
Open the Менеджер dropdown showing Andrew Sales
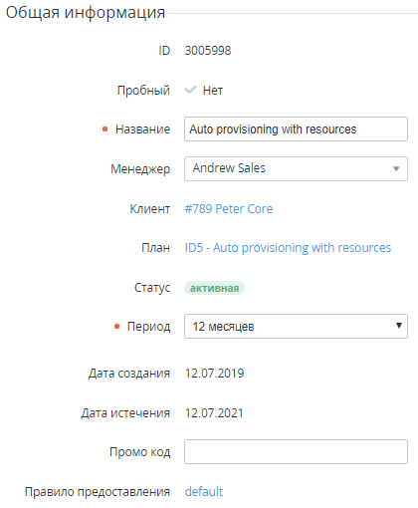(x=296, y=168)
